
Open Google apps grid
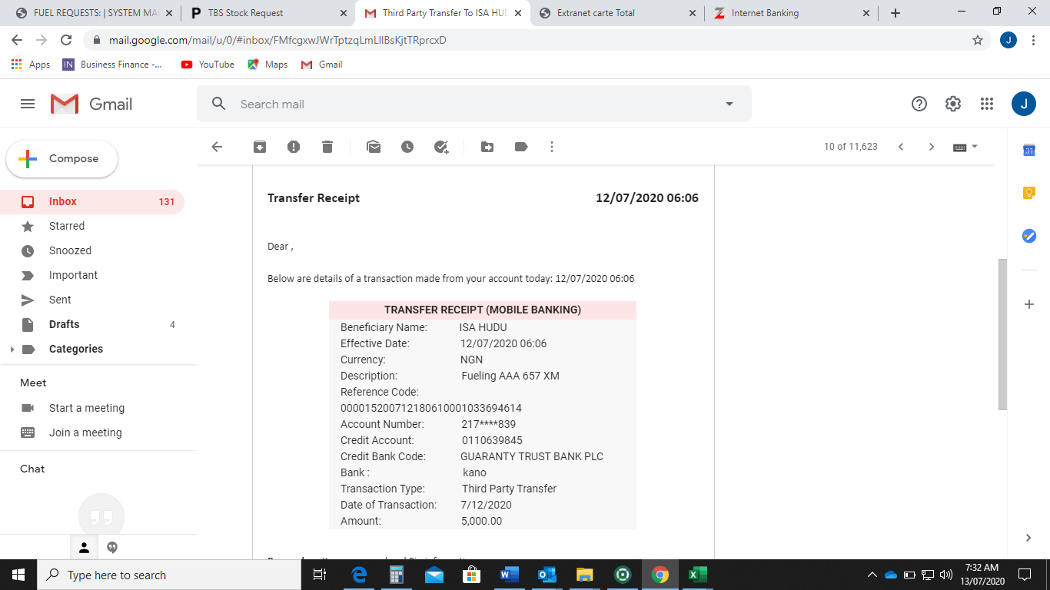tap(987, 104)
